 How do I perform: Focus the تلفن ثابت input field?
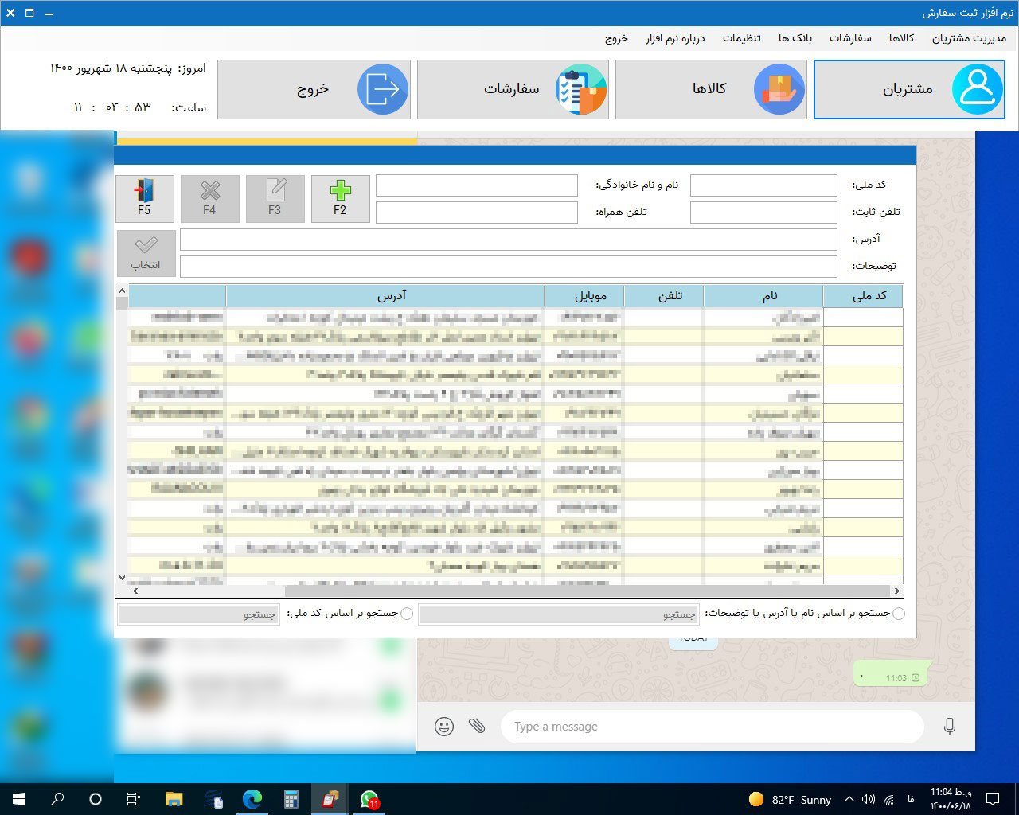tap(763, 213)
